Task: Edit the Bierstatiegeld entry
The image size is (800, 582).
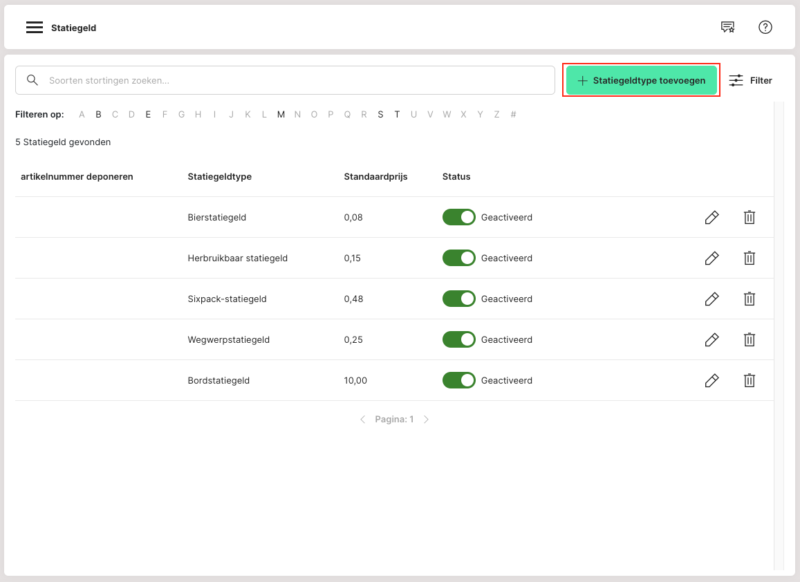Action: (711, 218)
